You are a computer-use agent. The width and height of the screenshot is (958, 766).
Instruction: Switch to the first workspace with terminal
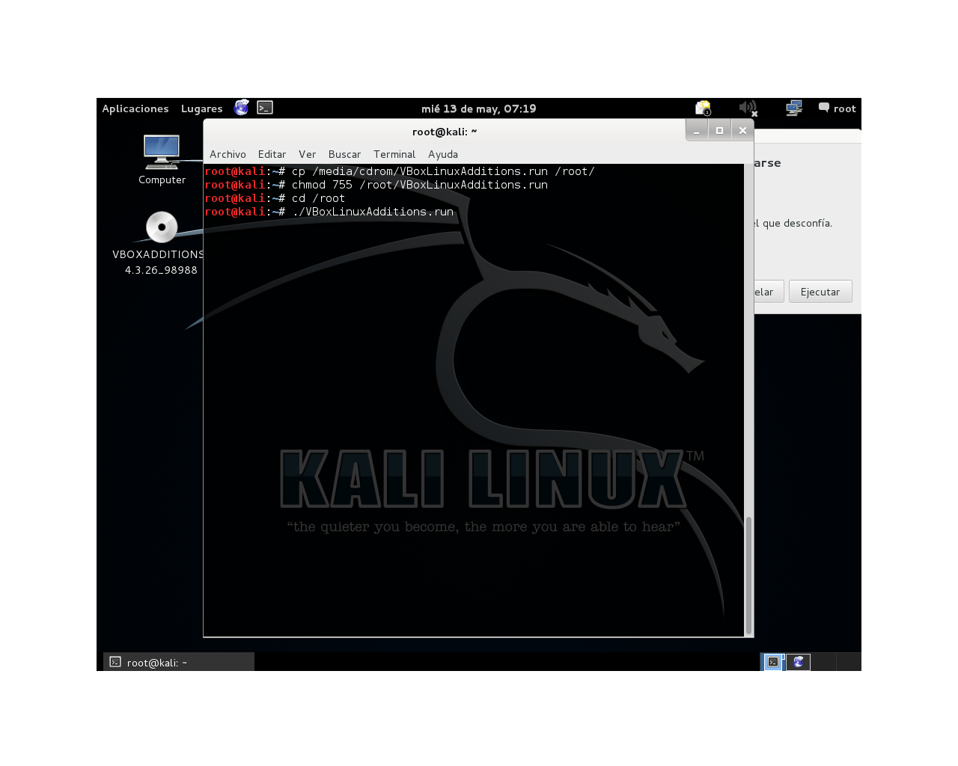pos(772,662)
